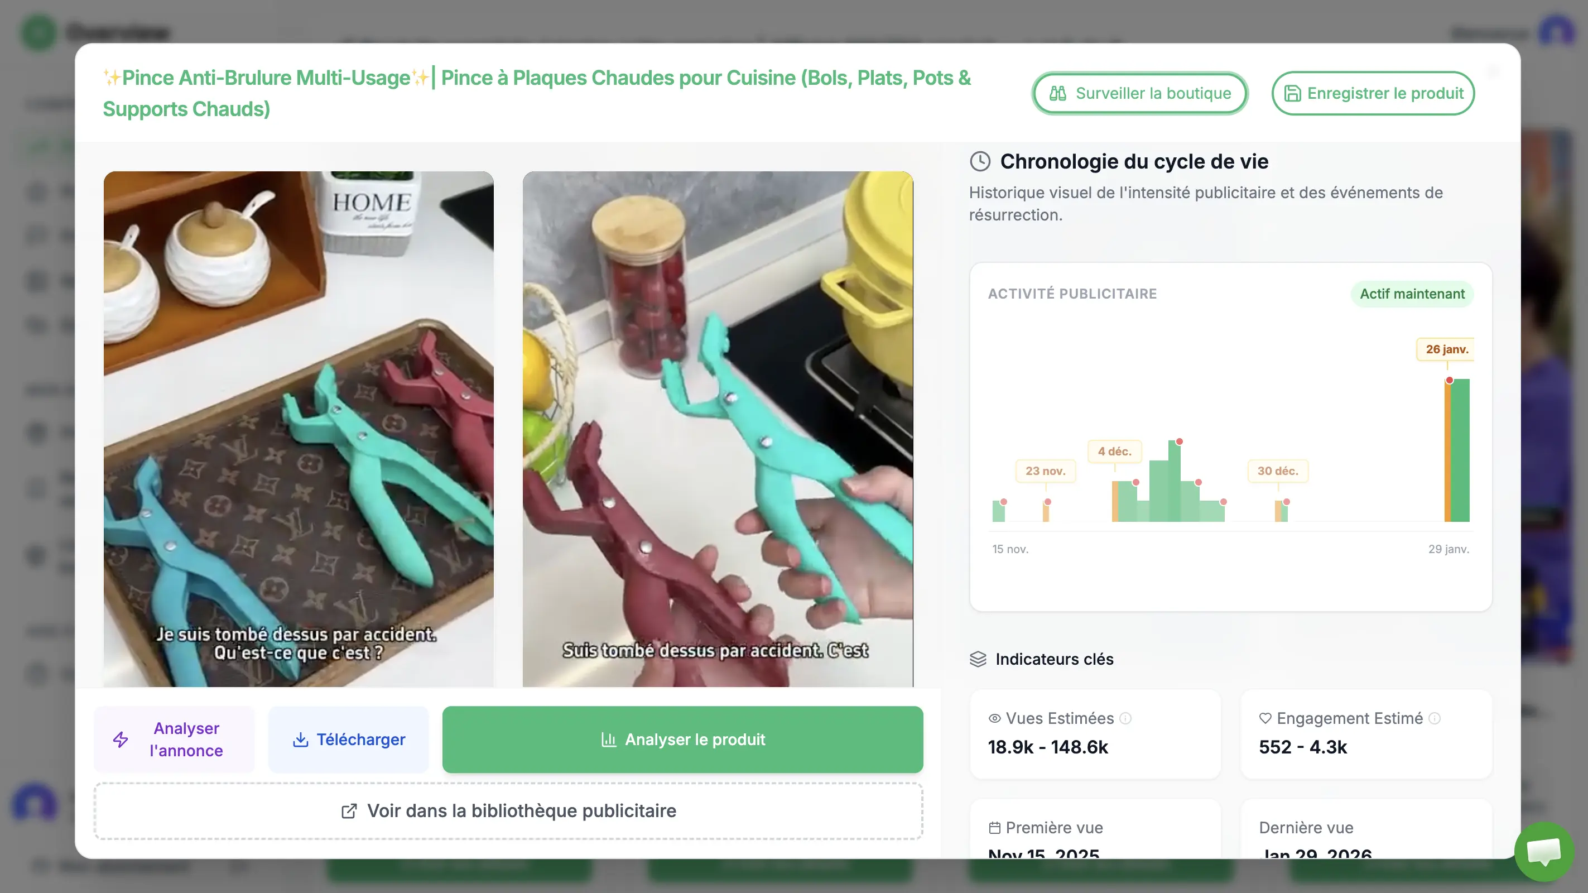This screenshot has width=1588, height=893.
Task: Click the clock icon beside Chronologie du cycle de vie
Action: [980, 161]
